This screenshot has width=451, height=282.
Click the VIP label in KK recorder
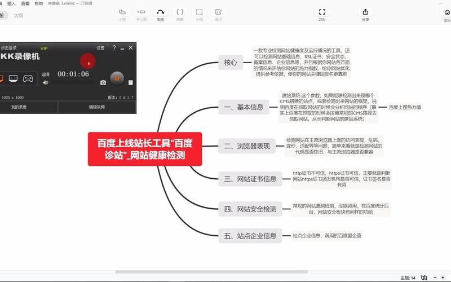click(x=44, y=49)
